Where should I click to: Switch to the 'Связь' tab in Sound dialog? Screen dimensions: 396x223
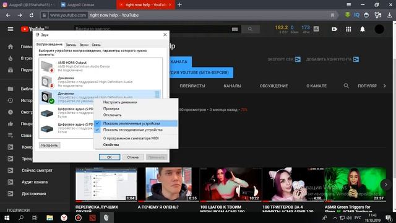96,45
